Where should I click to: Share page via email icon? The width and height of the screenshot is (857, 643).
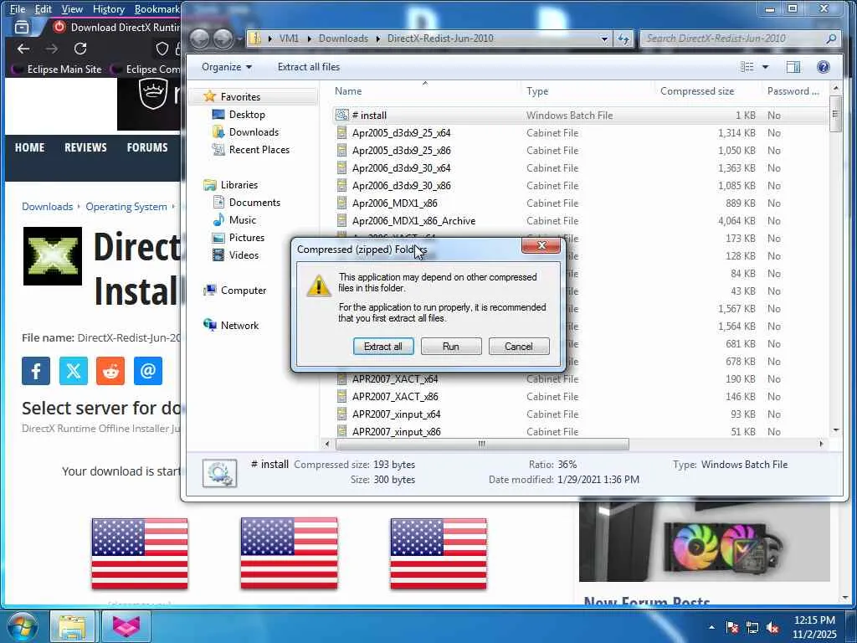point(147,371)
